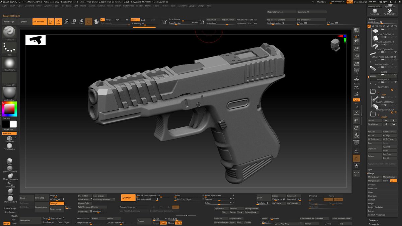Activate the Move transform icon

(x=66, y=22)
